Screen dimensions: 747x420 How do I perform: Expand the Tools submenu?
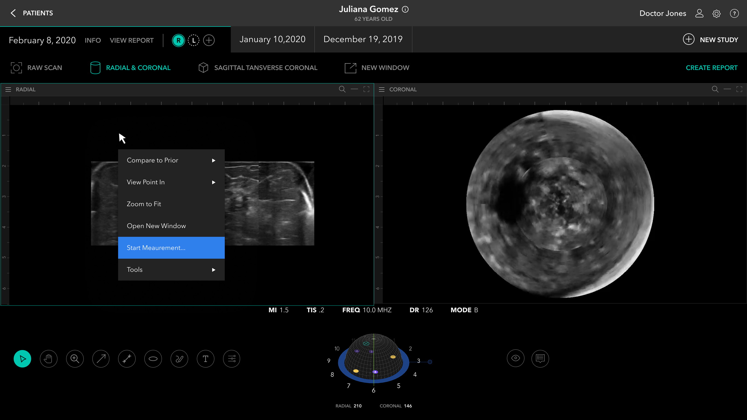171,269
